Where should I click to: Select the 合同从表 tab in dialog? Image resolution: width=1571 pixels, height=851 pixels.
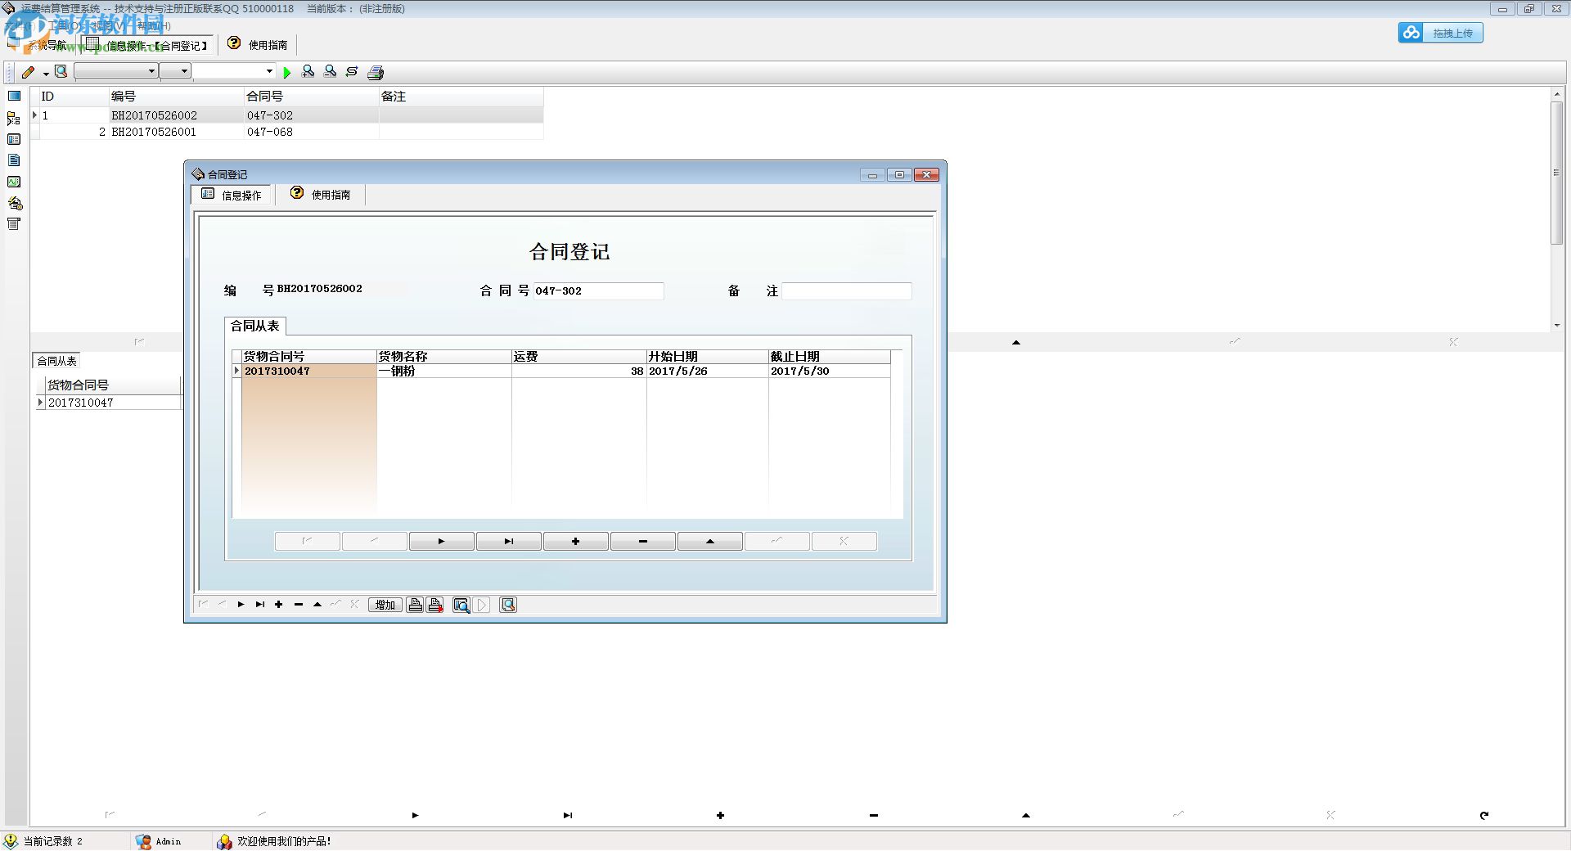click(255, 326)
